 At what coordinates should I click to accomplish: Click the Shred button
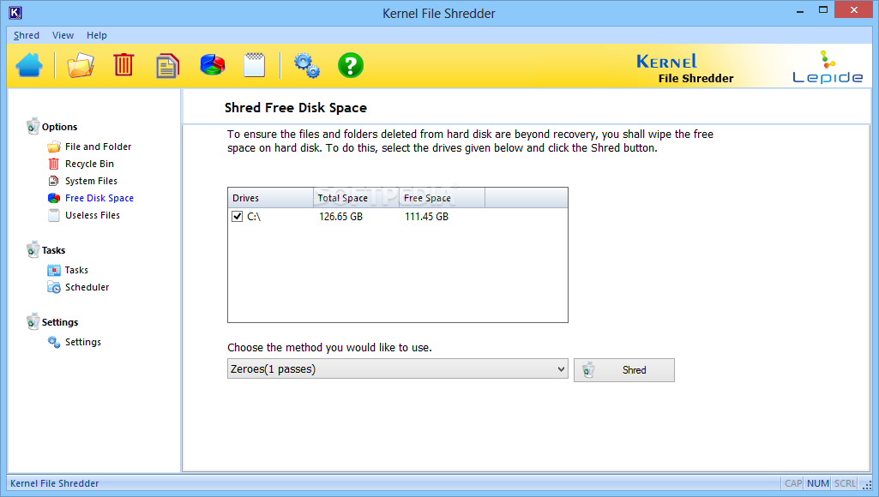pos(624,370)
